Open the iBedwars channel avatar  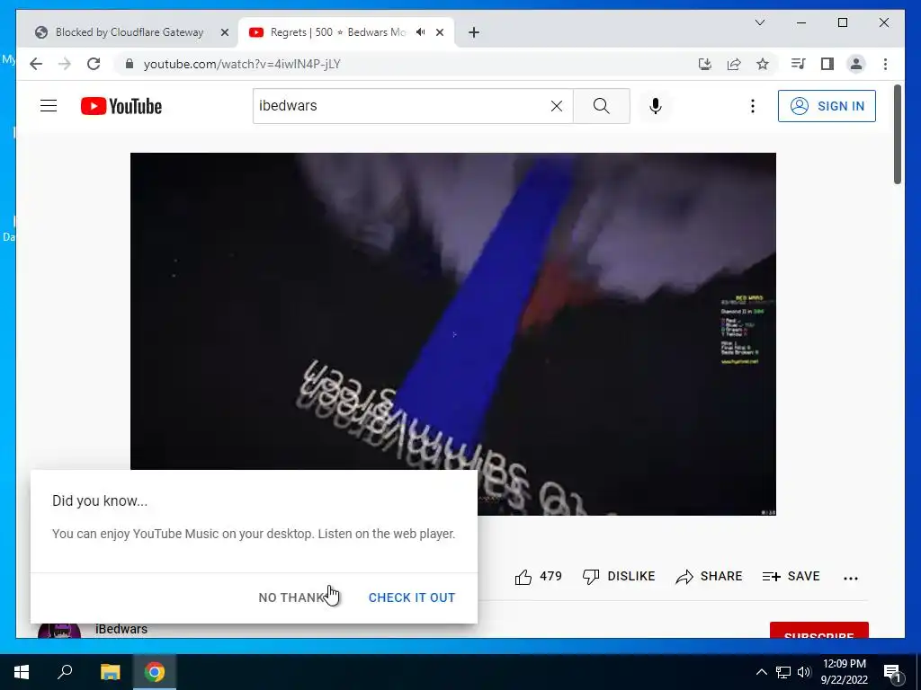59,632
